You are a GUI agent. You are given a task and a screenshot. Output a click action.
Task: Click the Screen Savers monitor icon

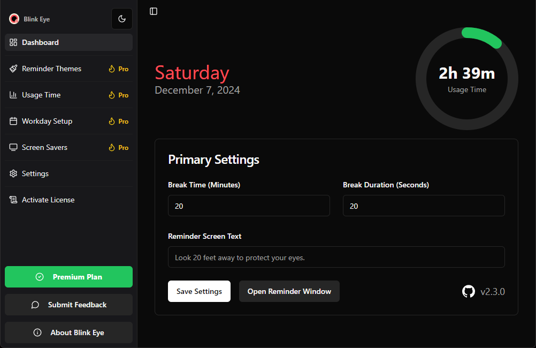13,147
